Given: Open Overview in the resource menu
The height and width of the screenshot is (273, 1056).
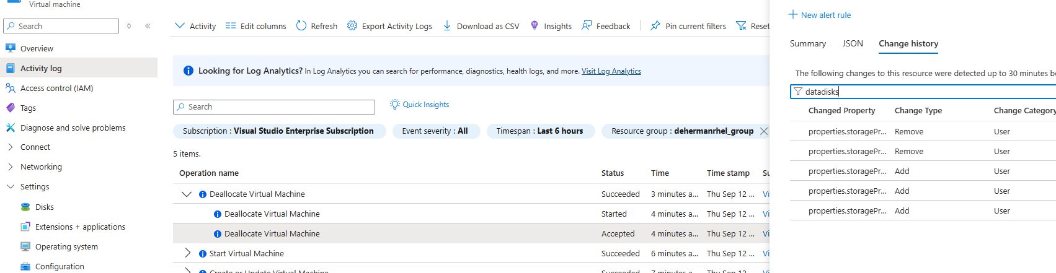Looking at the screenshot, I should pyautogui.click(x=37, y=48).
